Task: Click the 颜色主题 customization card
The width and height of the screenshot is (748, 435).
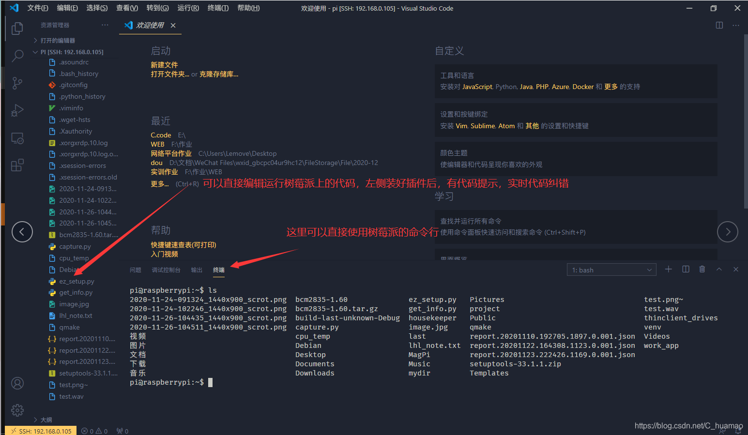Action: click(x=576, y=159)
